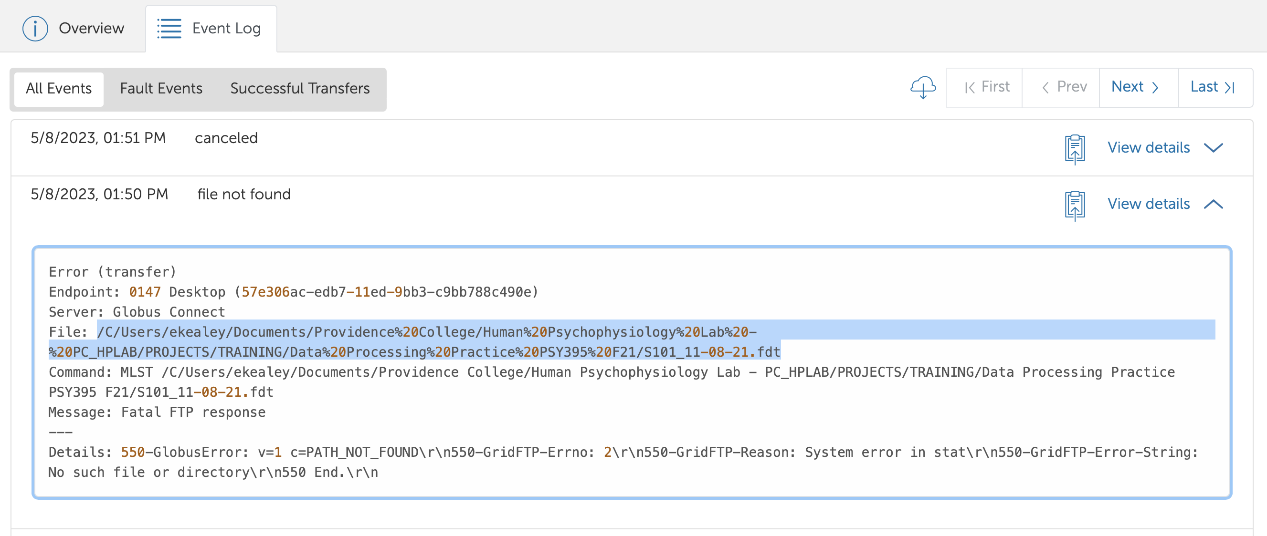Click the Overview info icon
The image size is (1267, 536).
35,29
